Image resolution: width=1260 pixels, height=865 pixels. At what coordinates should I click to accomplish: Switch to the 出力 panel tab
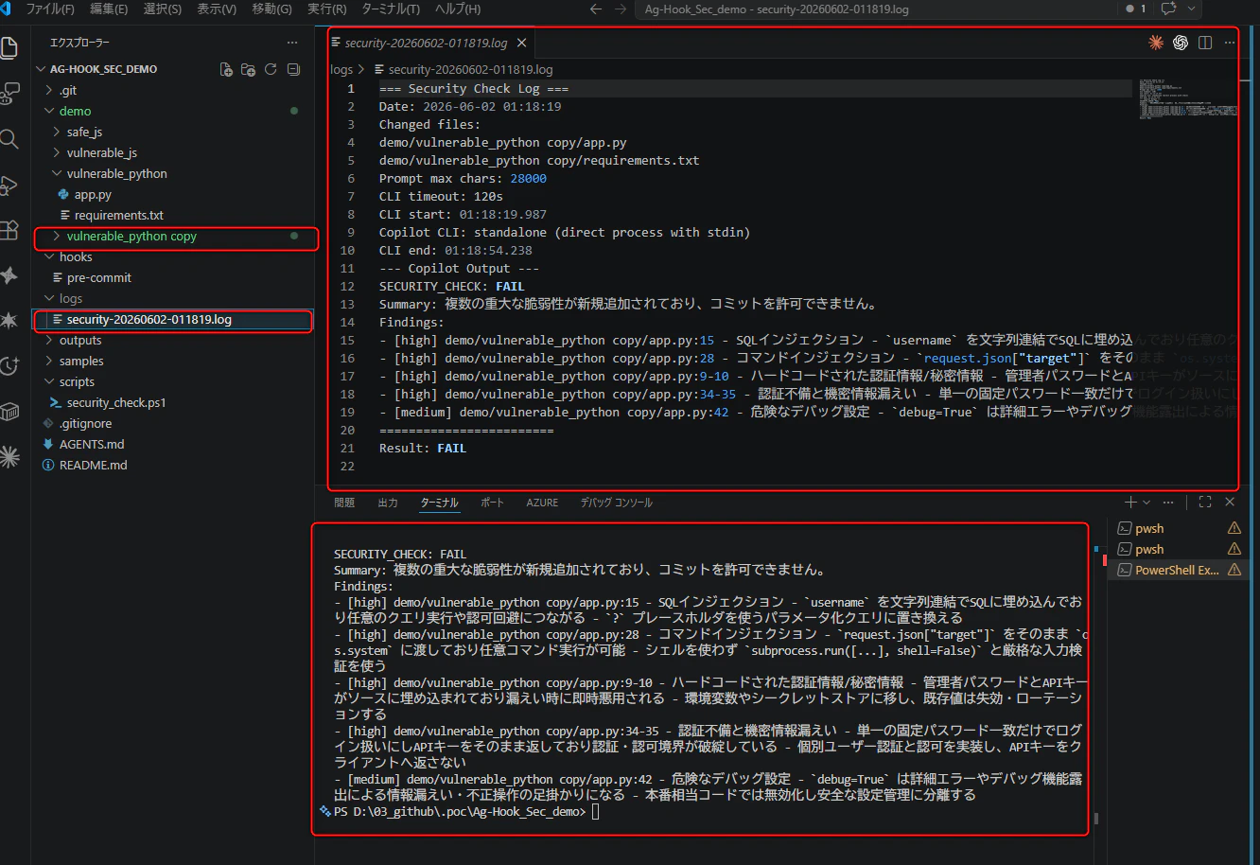388,503
